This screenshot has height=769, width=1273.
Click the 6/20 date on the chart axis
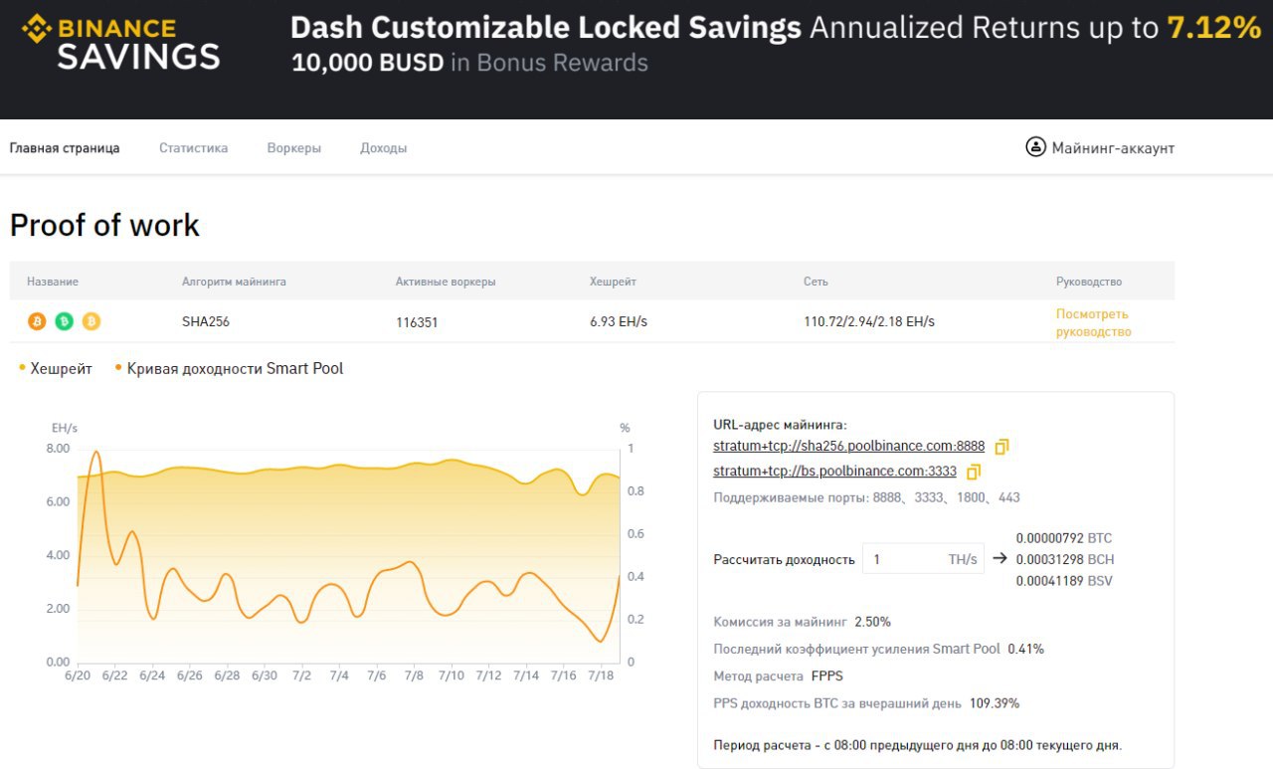coord(77,675)
